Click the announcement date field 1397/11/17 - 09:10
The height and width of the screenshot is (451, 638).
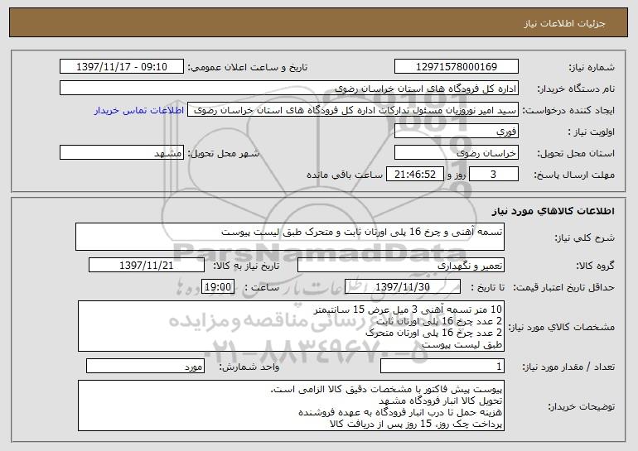pos(122,67)
